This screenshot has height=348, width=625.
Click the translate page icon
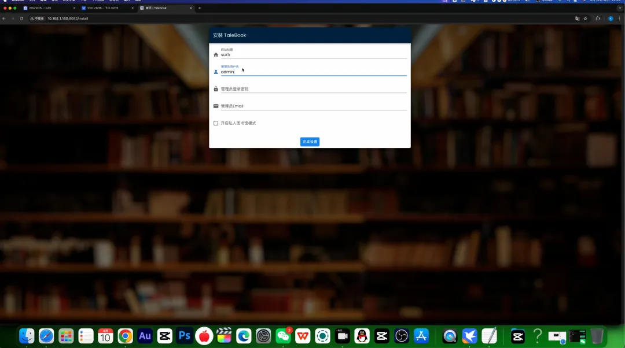point(577,18)
